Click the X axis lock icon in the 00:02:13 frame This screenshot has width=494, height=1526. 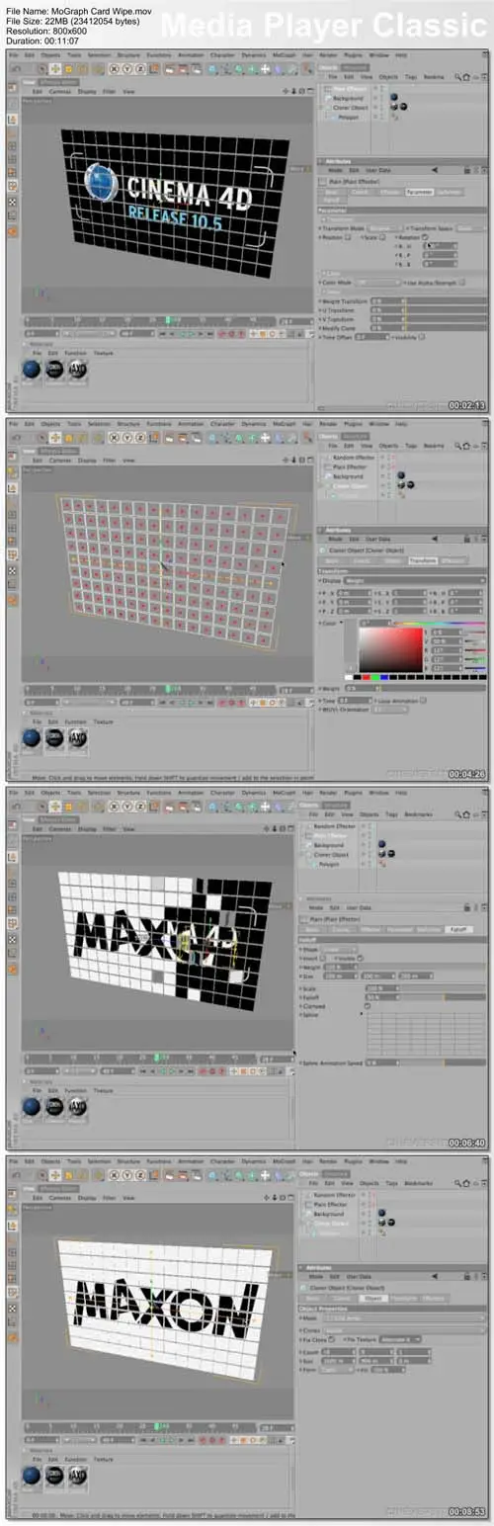(x=115, y=68)
